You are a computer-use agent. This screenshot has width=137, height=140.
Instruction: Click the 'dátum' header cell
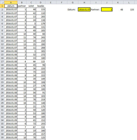(11, 6)
